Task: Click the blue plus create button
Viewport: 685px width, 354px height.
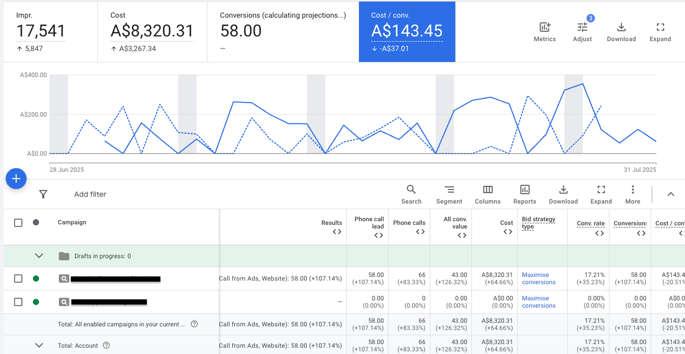Action: click(x=16, y=179)
